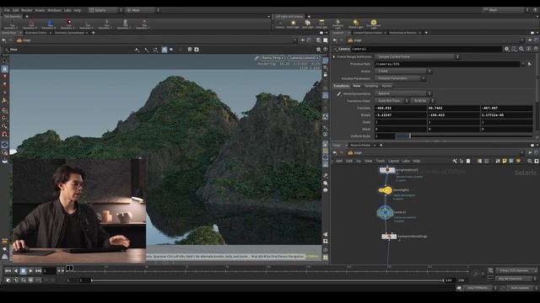This screenshot has width=540, height=303.
Task: Open the primitive path chooser arrow
Action: (529, 64)
